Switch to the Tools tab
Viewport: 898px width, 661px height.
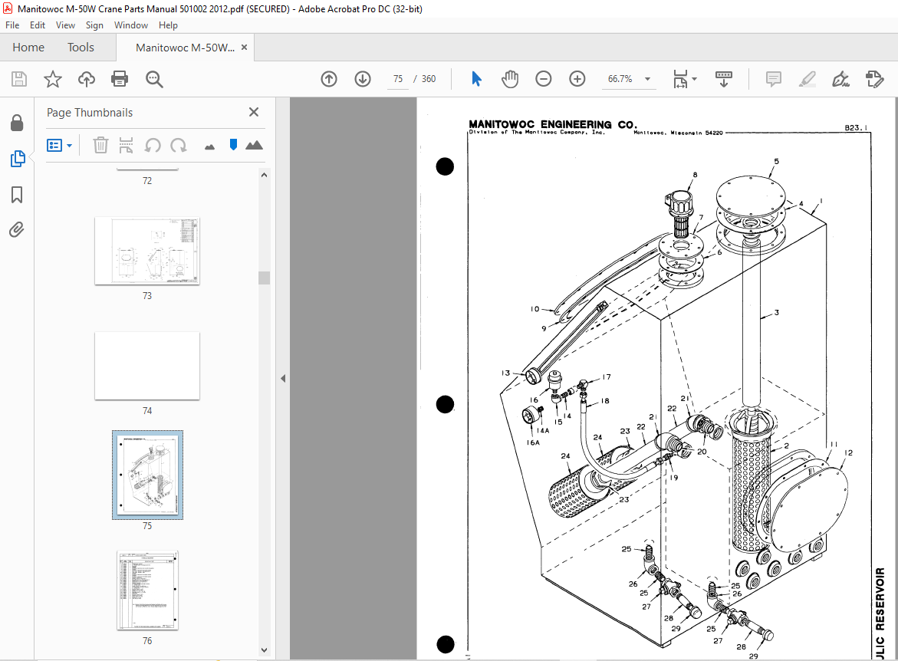click(x=81, y=48)
